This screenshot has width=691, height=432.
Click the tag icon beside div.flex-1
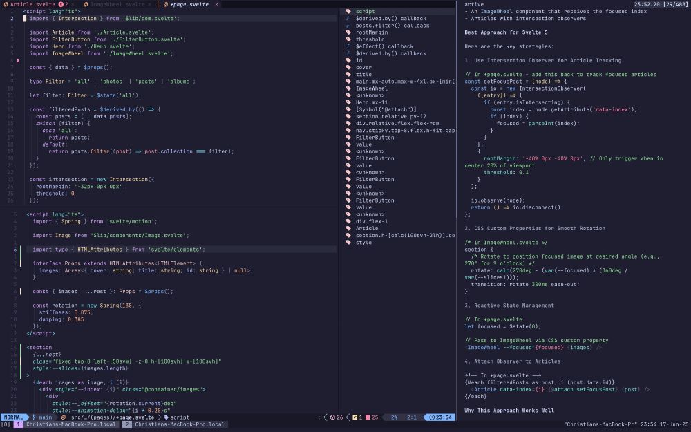coord(348,221)
